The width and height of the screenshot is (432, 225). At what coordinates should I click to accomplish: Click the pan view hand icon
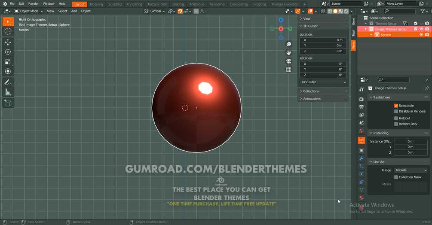(x=288, y=52)
